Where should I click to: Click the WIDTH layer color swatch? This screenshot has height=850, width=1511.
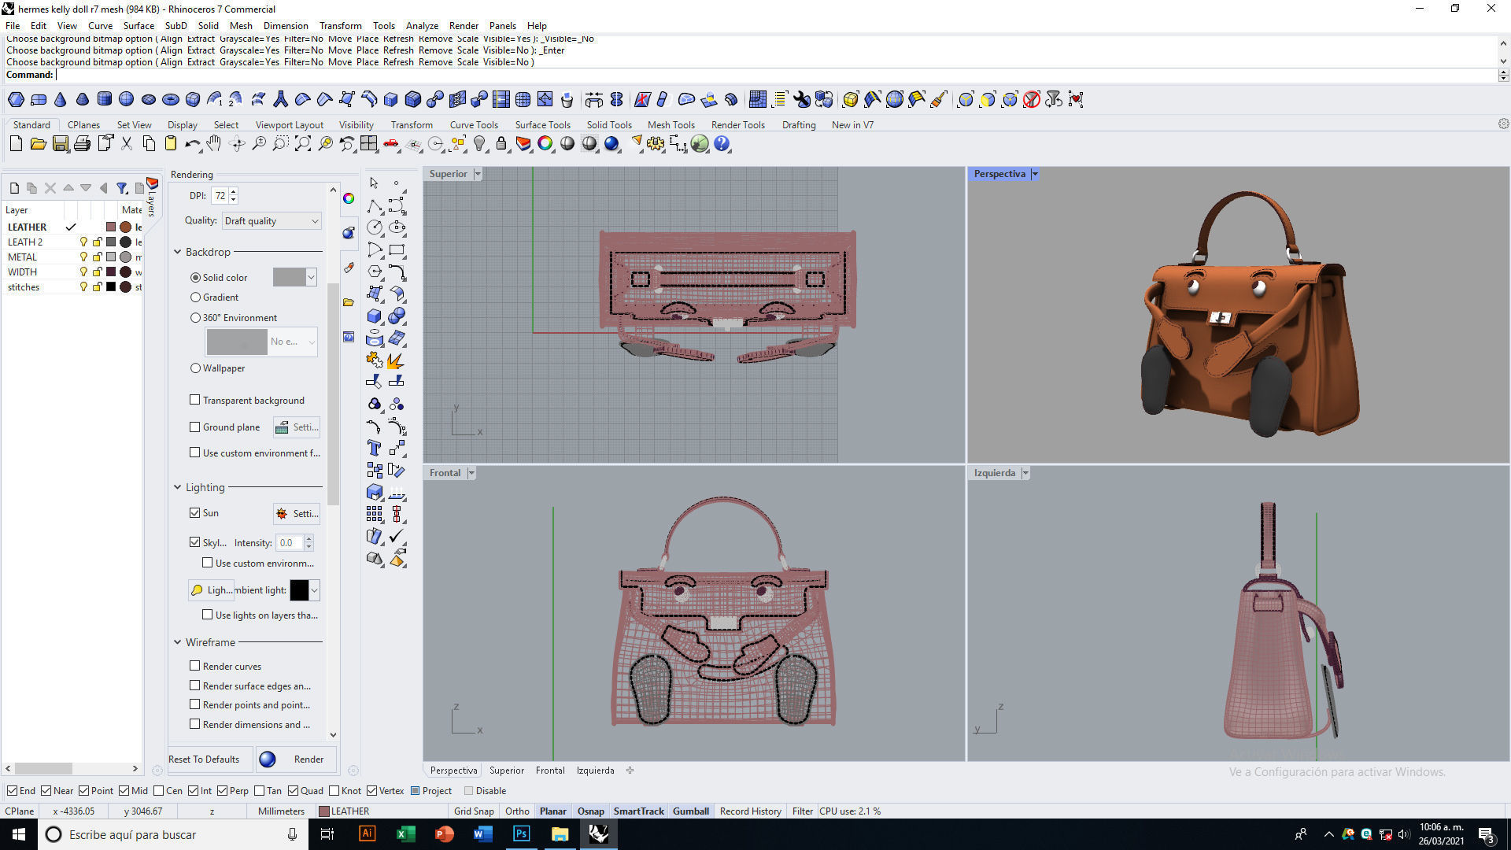(x=111, y=272)
